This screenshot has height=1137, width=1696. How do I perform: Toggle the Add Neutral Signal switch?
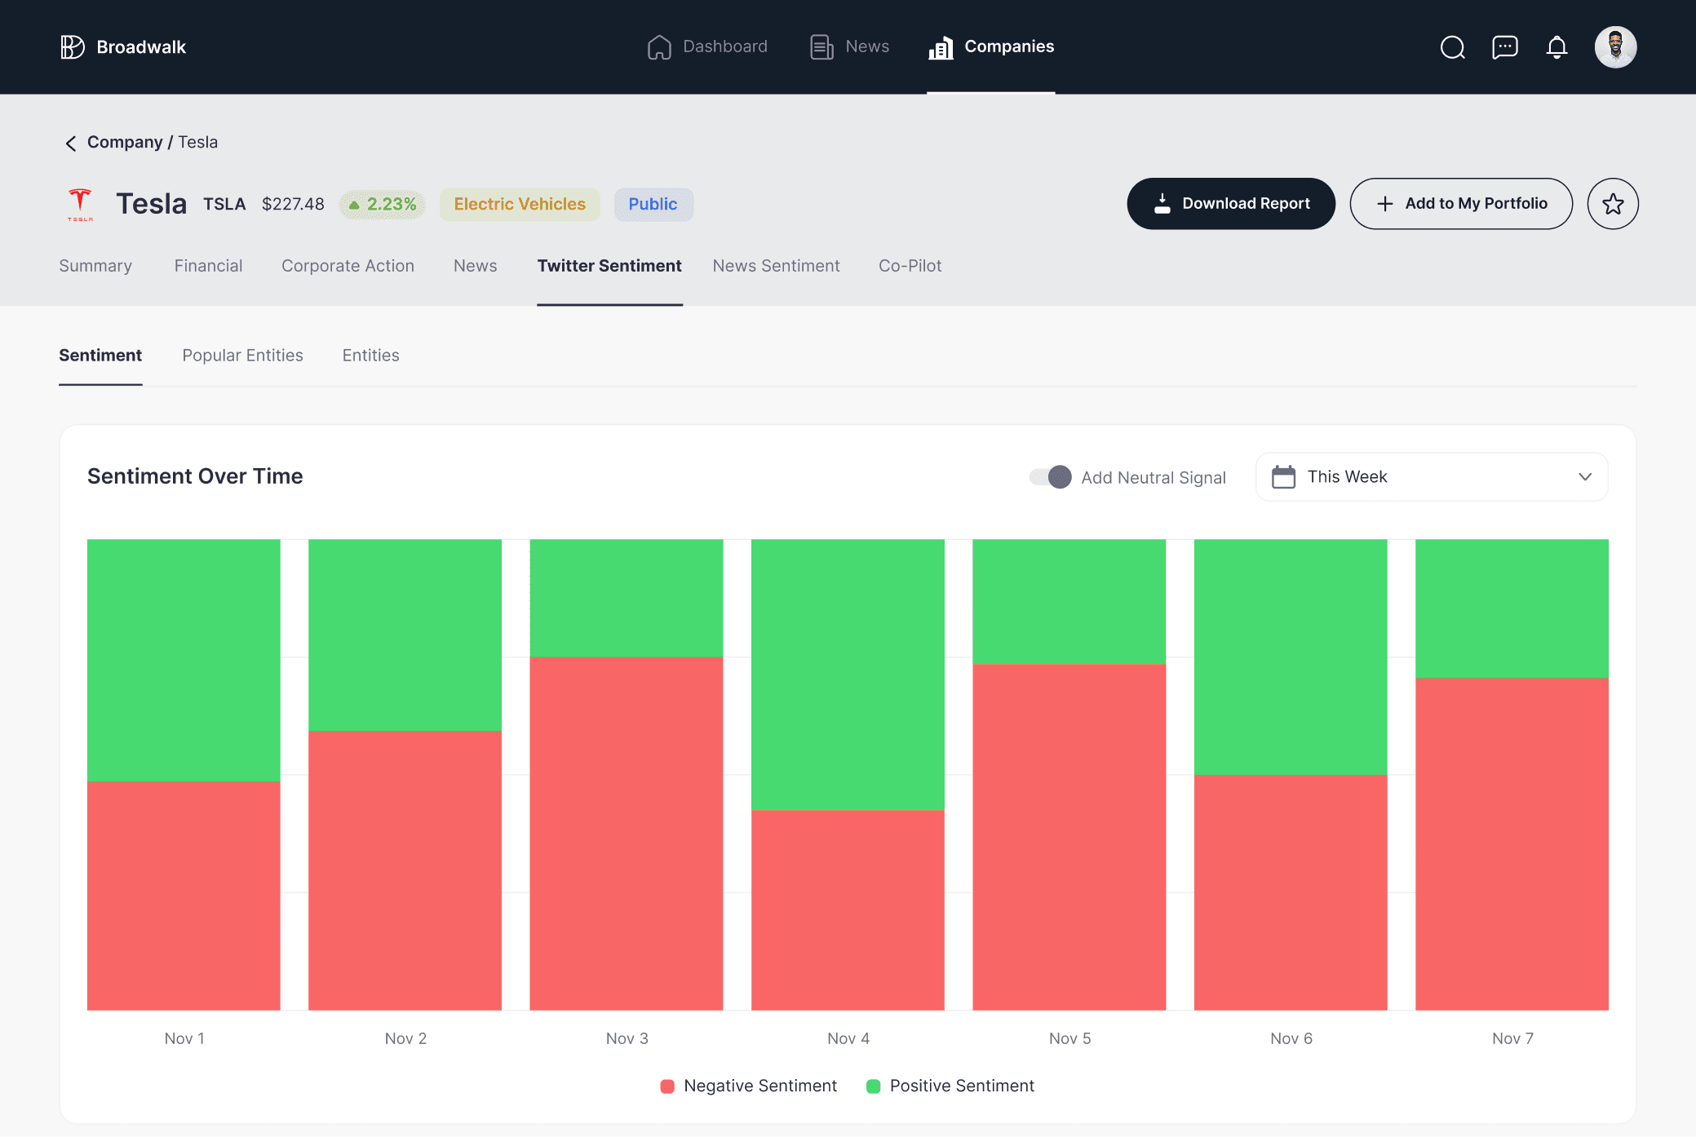click(1050, 477)
